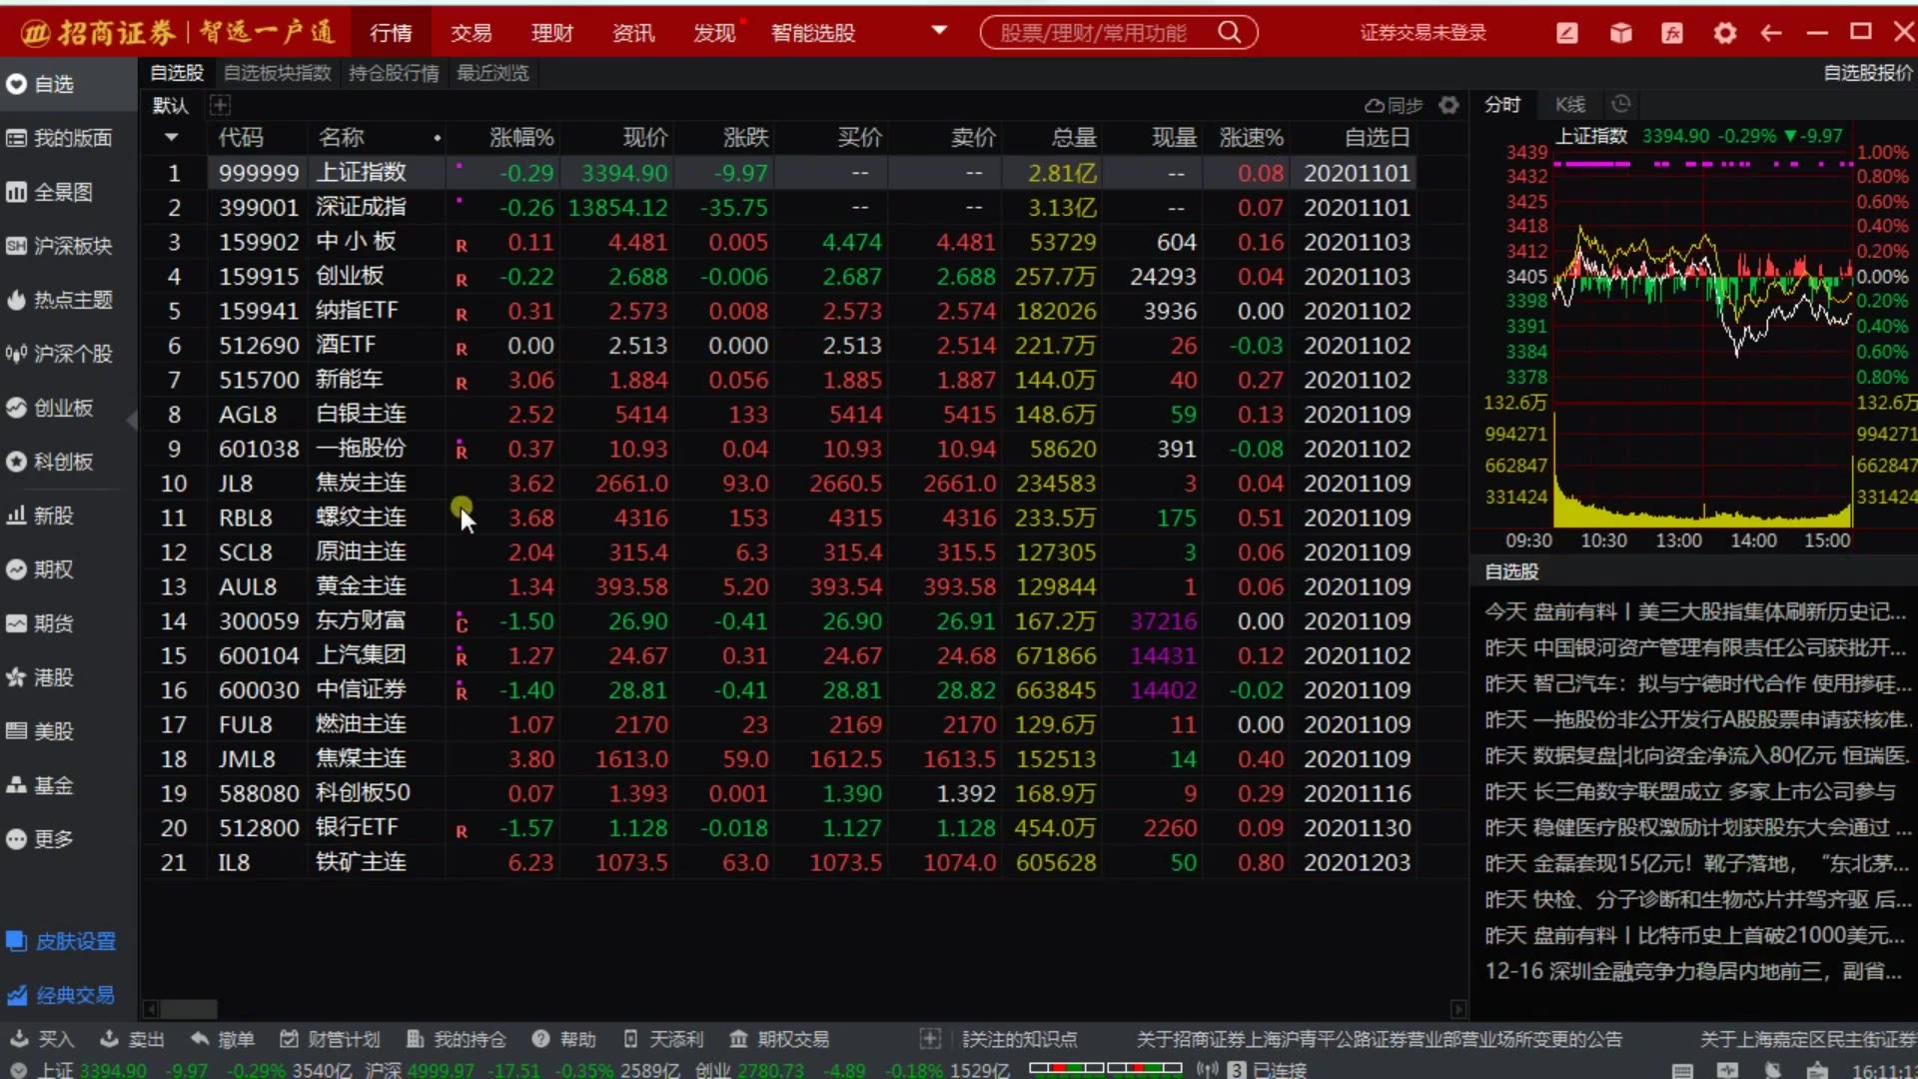Select the 分时 chart tab
Screen dimensions: 1918x1079
(1502, 104)
